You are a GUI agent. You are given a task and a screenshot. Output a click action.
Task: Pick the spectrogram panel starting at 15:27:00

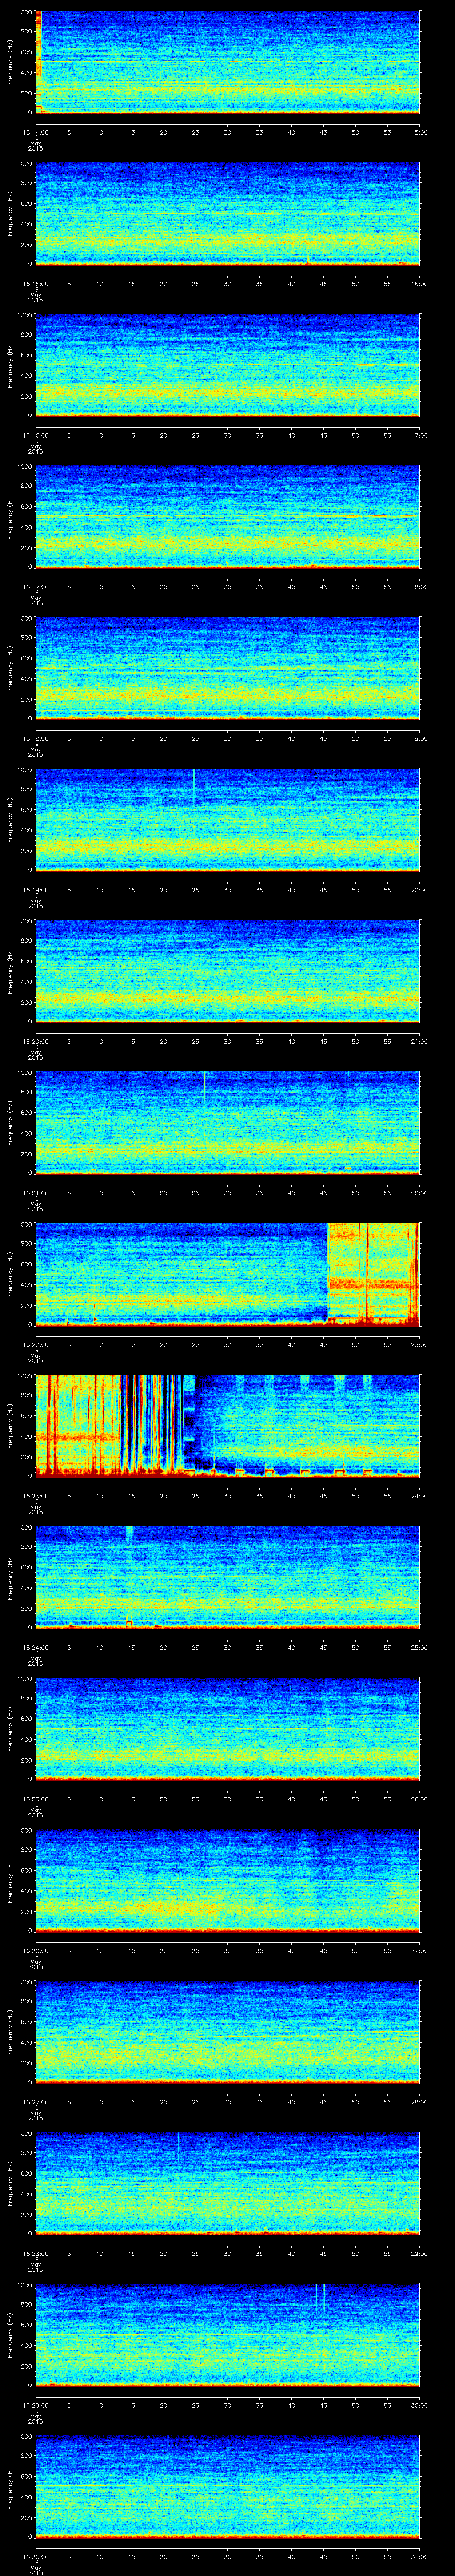pos(227,2032)
